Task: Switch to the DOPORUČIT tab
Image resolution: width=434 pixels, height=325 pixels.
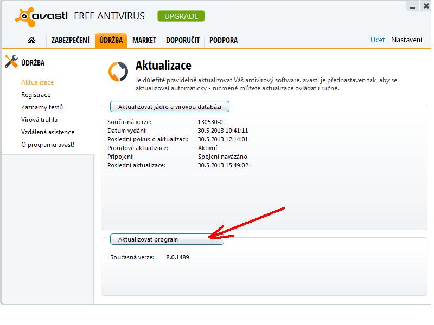Action: pyautogui.click(x=183, y=40)
